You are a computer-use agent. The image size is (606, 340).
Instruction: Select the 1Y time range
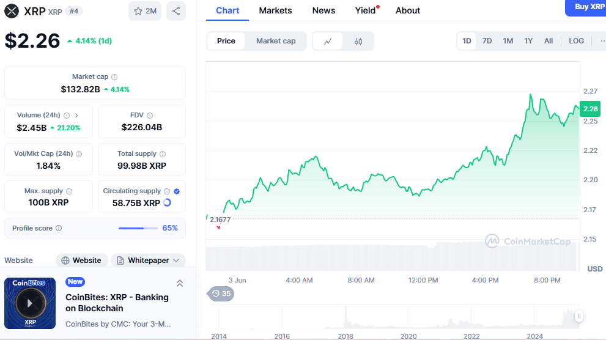pos(528,41)
